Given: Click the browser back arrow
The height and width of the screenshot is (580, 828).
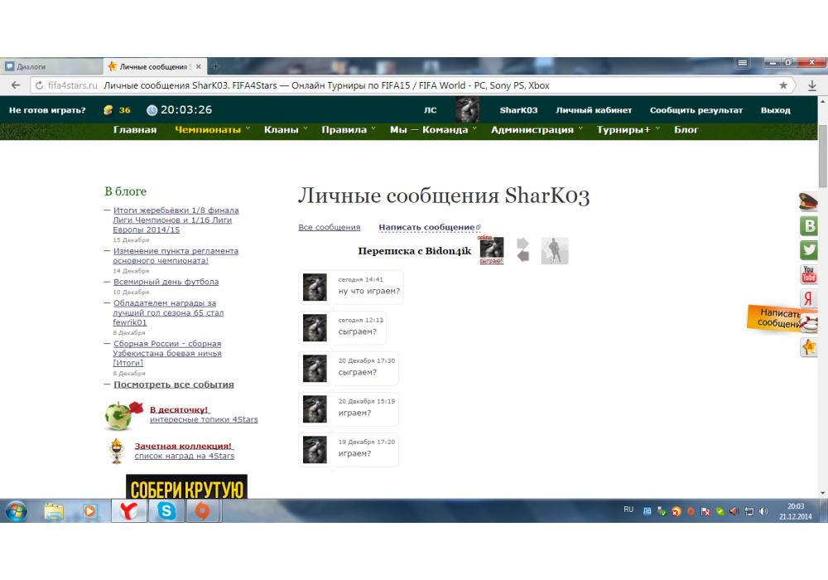Looking at the screenshot, I should pyautogui.click(x=16, y=85).
